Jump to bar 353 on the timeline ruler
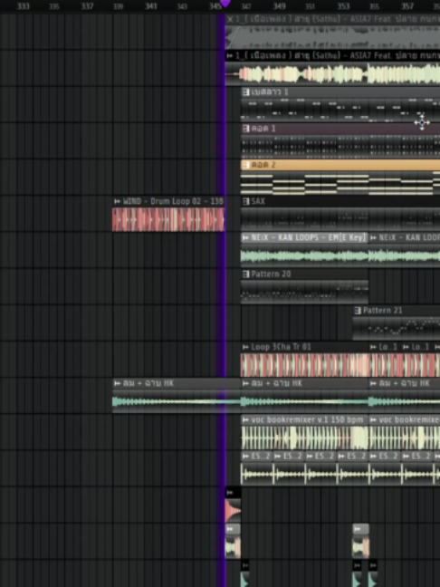 [343, 6]
